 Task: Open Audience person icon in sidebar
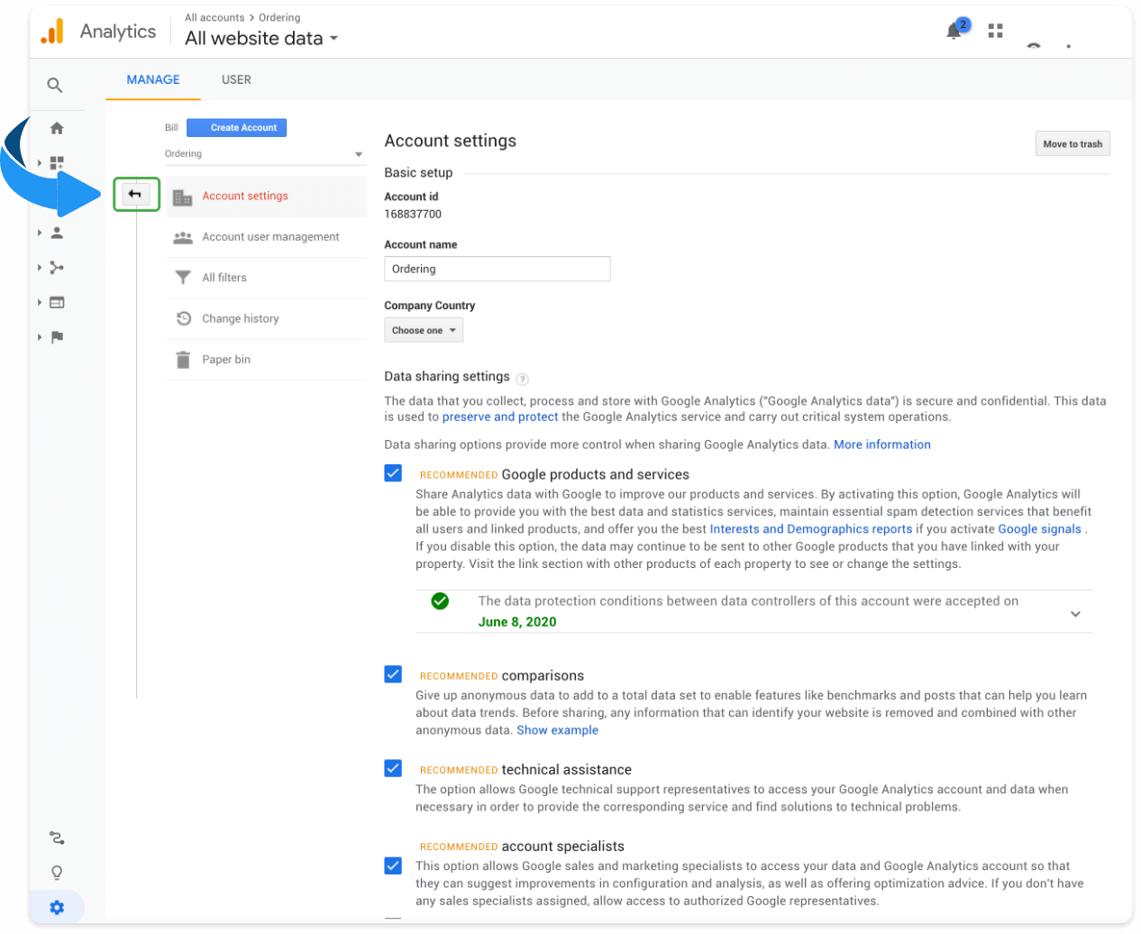(x=57, y=233)
